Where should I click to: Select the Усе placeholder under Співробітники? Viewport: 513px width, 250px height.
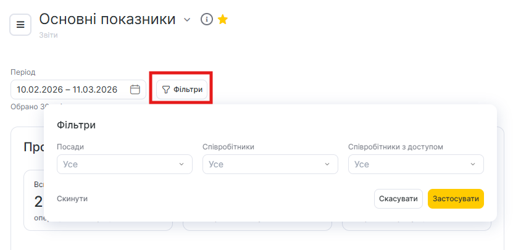tap(215, 164)
